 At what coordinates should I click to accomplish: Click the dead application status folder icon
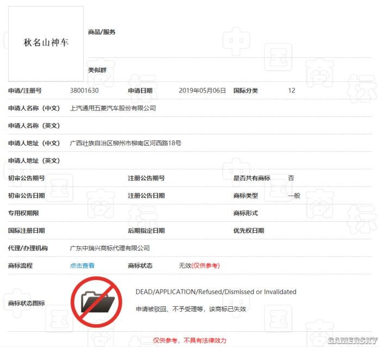(97, 302)
